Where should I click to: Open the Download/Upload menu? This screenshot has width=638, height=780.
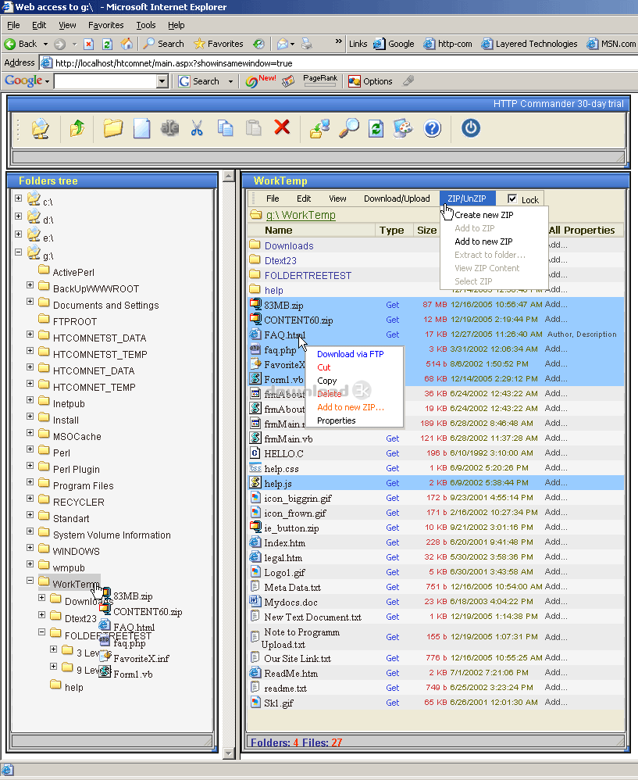click(397, 199)
